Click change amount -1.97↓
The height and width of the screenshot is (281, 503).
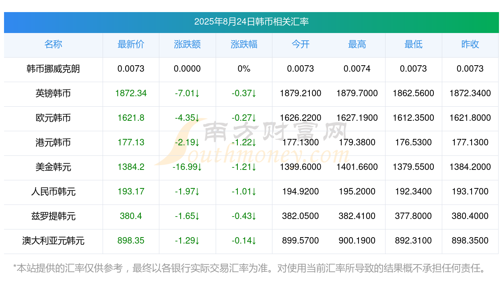(x=188, y=192)
